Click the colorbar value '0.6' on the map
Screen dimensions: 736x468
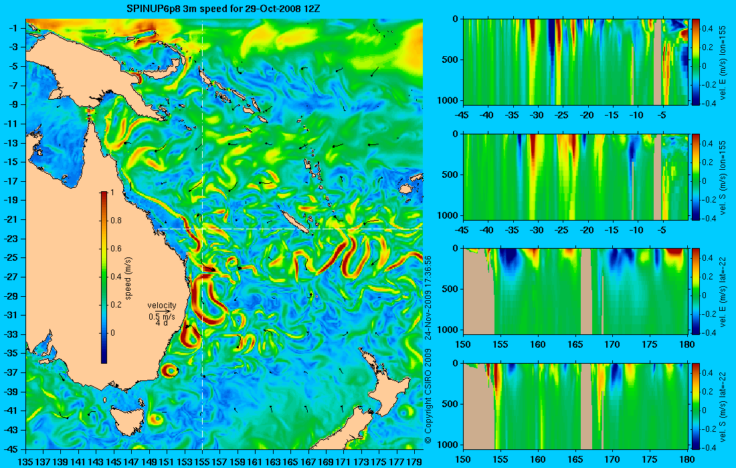116,249
